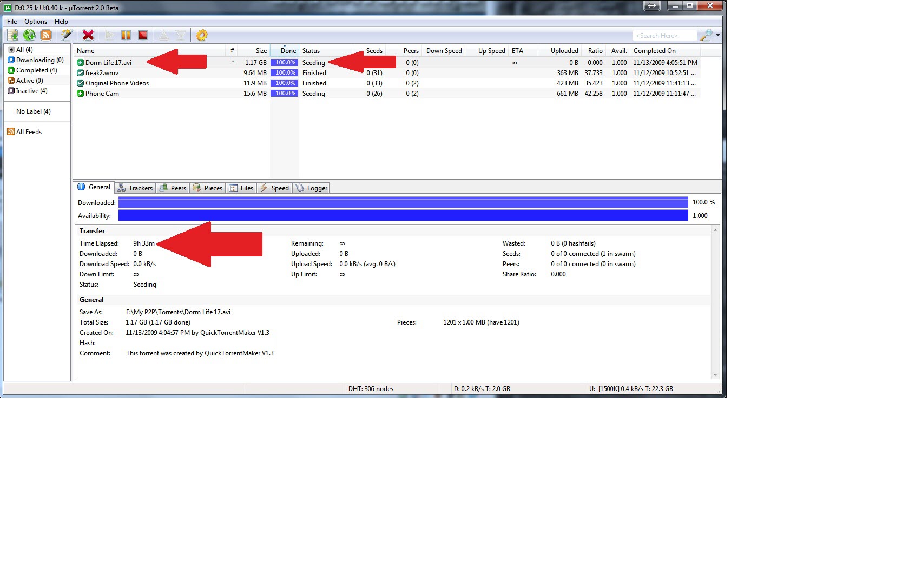The height and width of the screenshot is (568, 909).
Task: Open the Options menu
Action: click(36, 22)
